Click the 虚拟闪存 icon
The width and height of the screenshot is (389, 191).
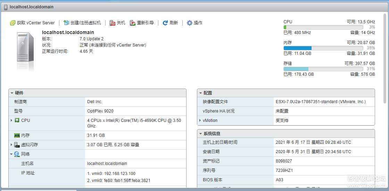[17, 144]
